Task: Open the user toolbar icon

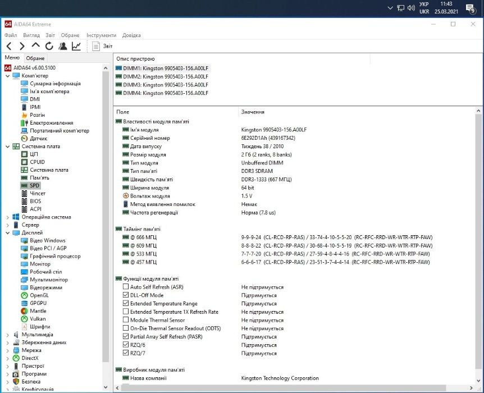Action: pos(63,46)
